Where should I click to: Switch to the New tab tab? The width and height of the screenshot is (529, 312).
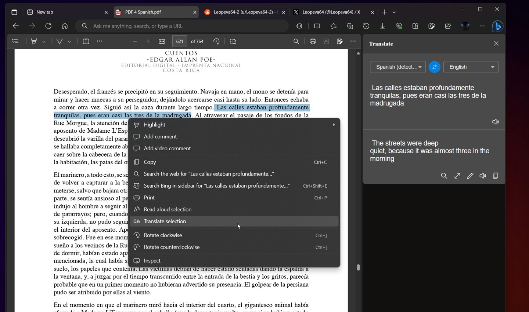click(x=67, y=12)
